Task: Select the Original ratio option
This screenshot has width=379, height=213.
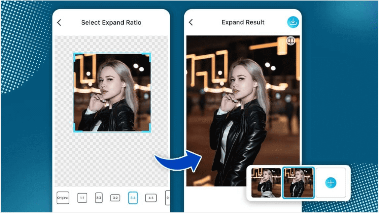Action: pyautogui.click(x=63, y=198)
